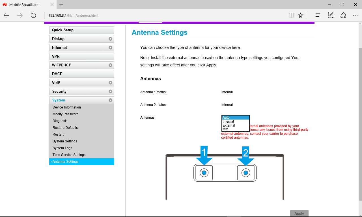Click the browser forward arrow
The height and width of the screenshot is (217, 362).
click(20, 16)
